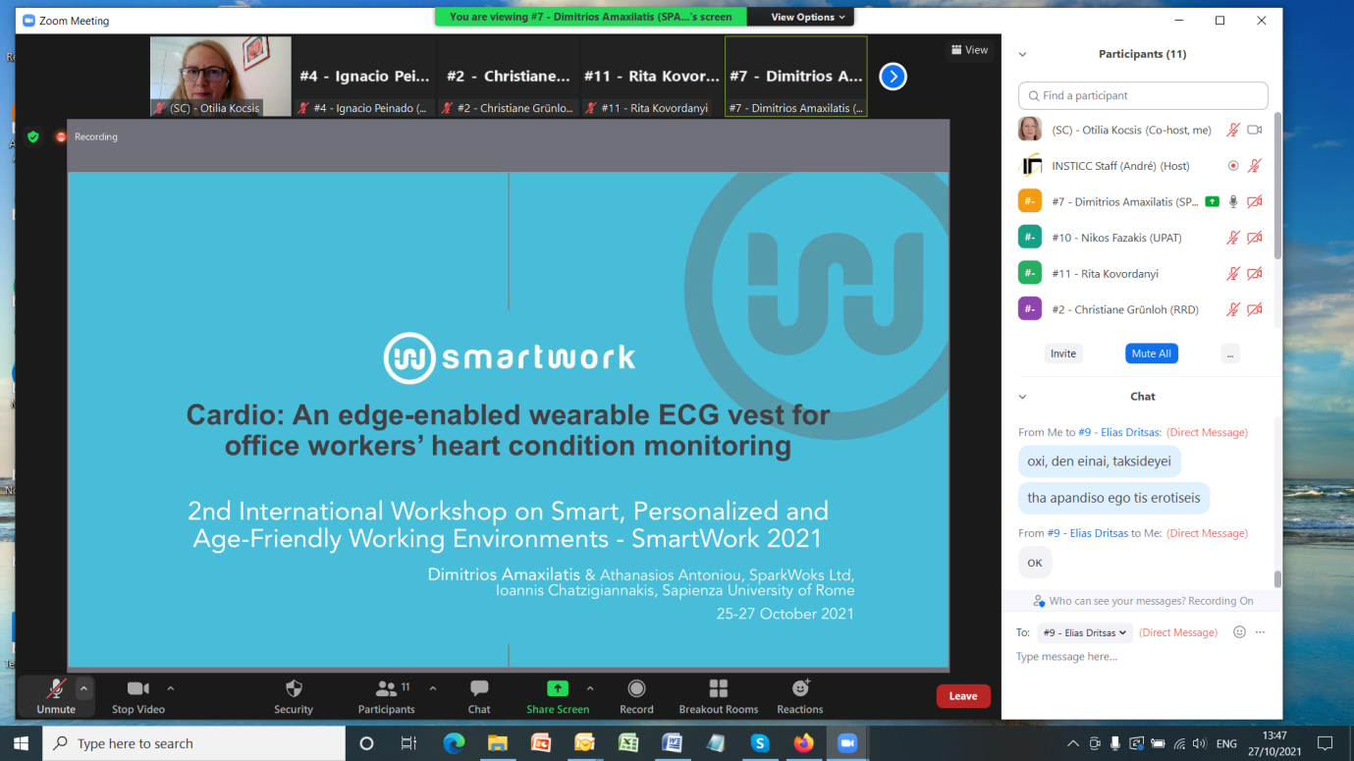Collapse the Chat panel chevron
Image resolution: width=1354 pixels, height=761 pixels.
pyautogui.click(x=1022, y=397)
